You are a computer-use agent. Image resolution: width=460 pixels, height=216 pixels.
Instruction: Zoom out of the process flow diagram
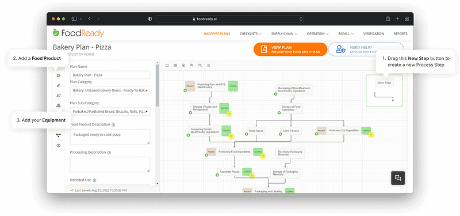pos(200,65)
